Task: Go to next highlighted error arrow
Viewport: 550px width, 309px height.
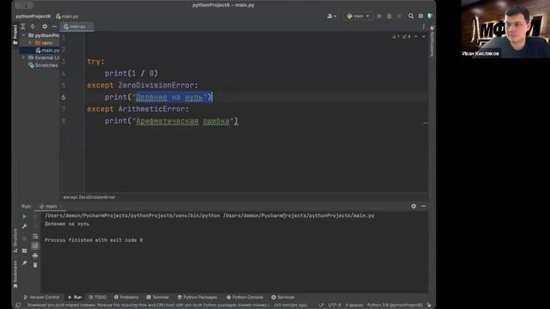Action: coord(424,36)
